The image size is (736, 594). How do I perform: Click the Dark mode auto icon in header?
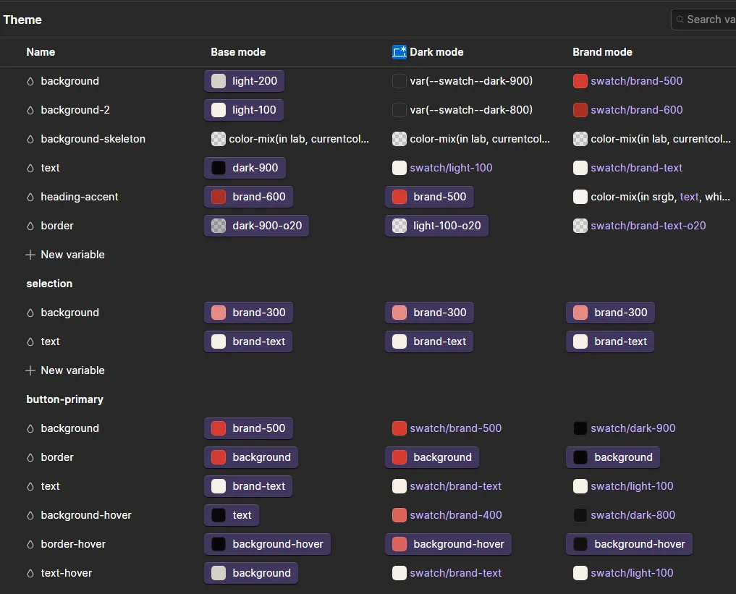coord(399,52)
